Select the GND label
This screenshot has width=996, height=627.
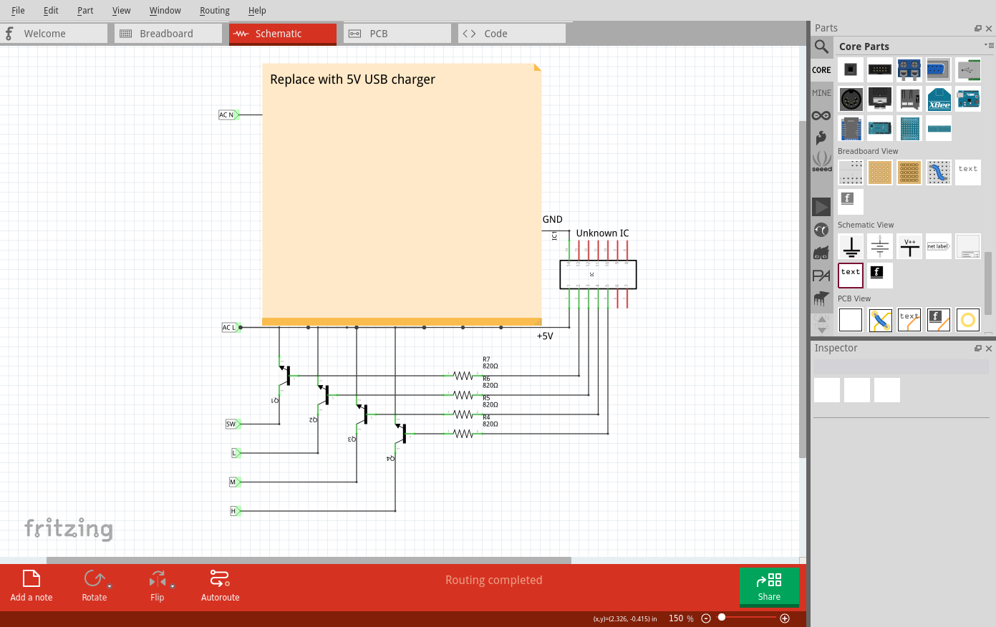[552, 220]
